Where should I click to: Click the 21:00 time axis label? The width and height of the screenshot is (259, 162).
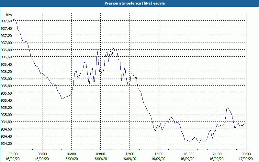(x=217, y=154)
